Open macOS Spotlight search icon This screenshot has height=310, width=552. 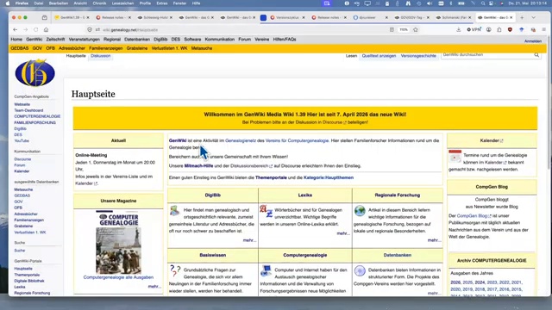pyautogui.click(x=483, y=3)
